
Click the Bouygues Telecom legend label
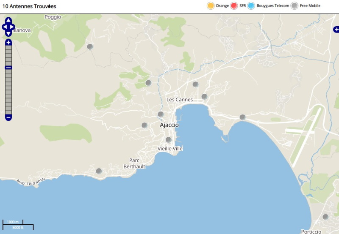[272, 6]
